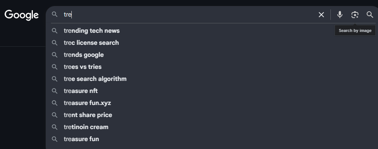Select suggestion trending tech news

click(92, 31)
